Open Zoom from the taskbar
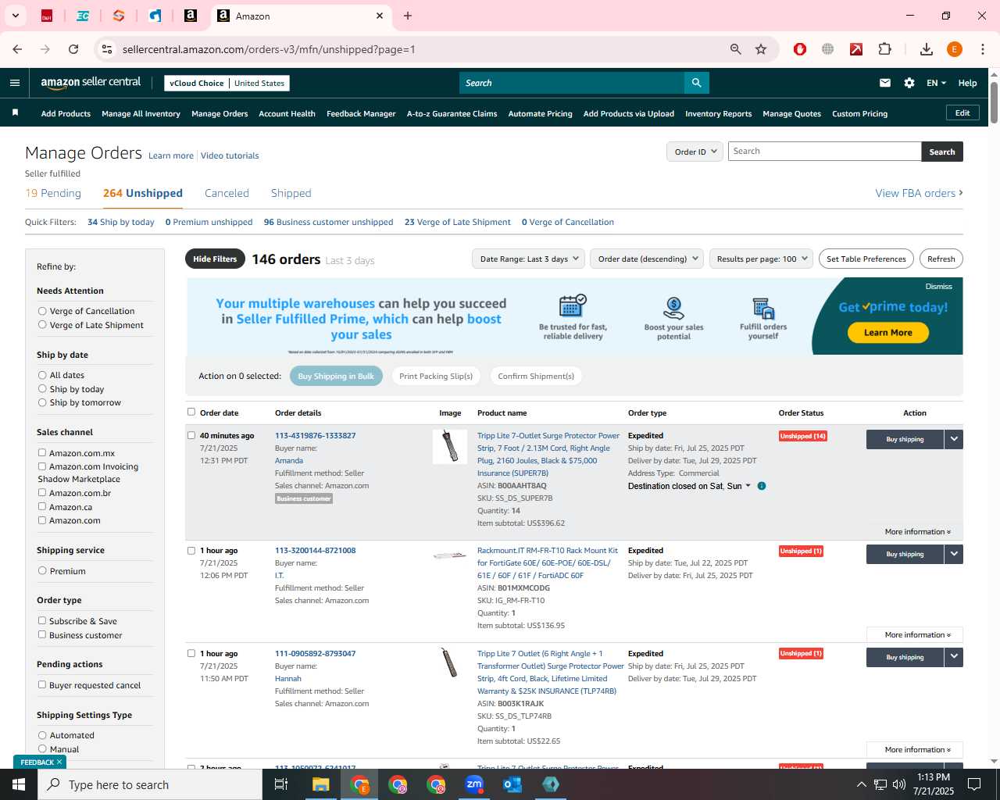 tap(474, 784)
